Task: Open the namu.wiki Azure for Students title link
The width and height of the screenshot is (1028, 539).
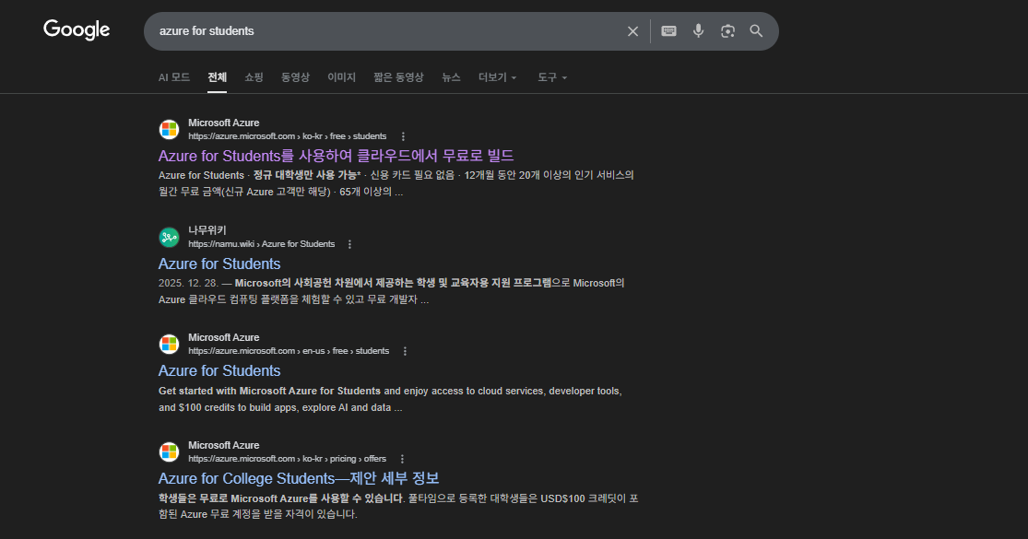Action: coord(219,264)
